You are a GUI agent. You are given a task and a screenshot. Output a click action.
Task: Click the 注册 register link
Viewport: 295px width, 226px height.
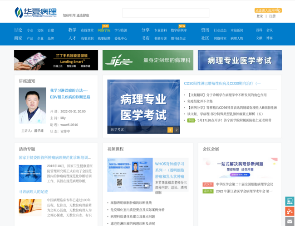(x=272, y=16)
